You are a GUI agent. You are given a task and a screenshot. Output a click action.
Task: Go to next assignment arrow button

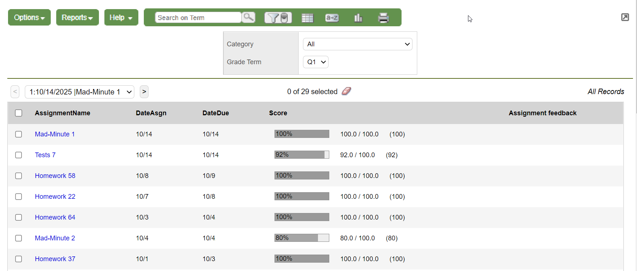tap(144, 92)
